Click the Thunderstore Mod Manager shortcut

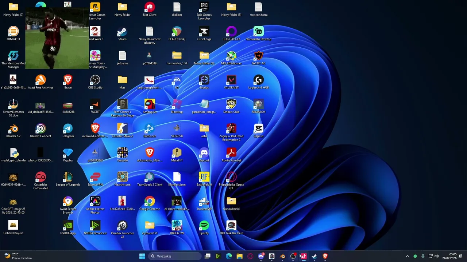13,60
